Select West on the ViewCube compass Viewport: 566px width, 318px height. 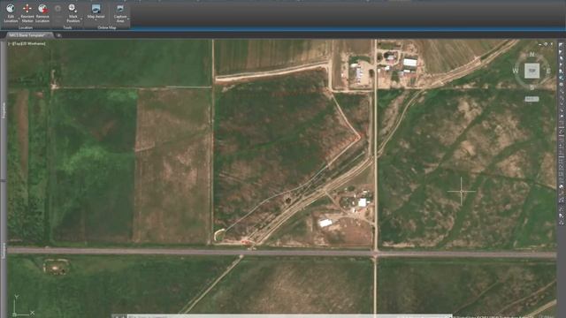(x=516, y=71)
